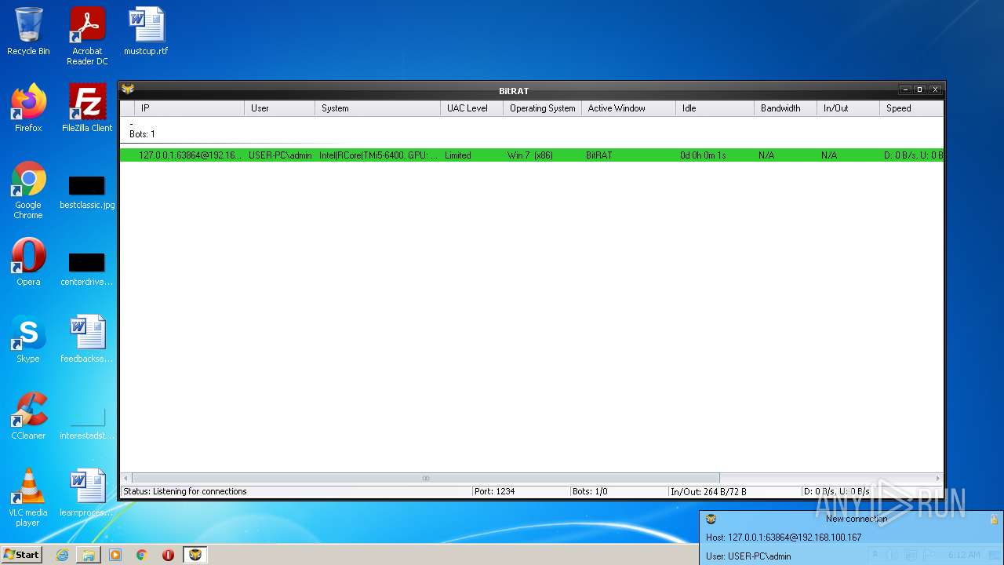Click the Intel Core i5-6400 system cell

pyautogui.click(x=378, y=155)
